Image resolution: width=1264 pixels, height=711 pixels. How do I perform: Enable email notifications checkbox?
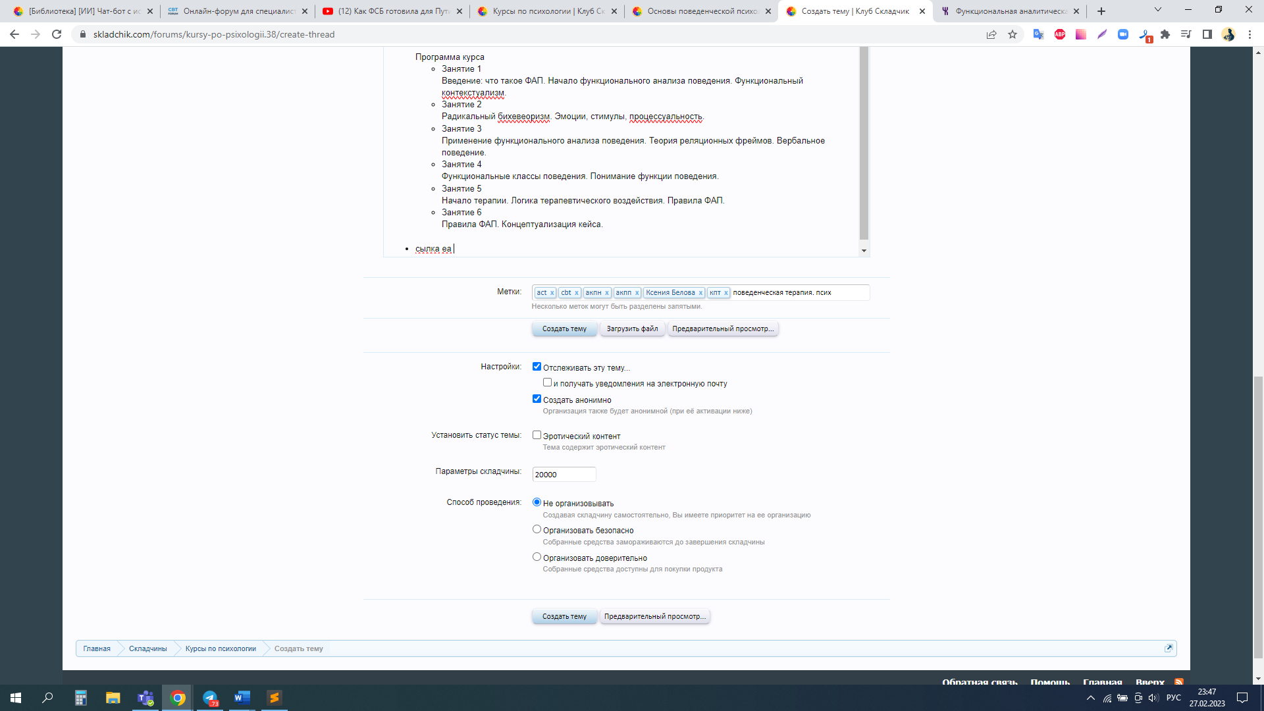(x=547, y=382)
